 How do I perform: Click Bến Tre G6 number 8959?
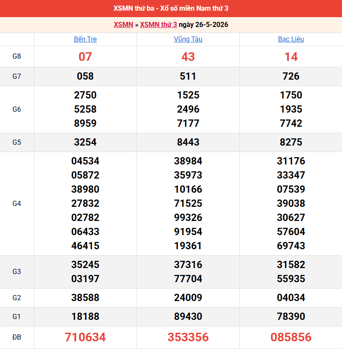point(85,123)
